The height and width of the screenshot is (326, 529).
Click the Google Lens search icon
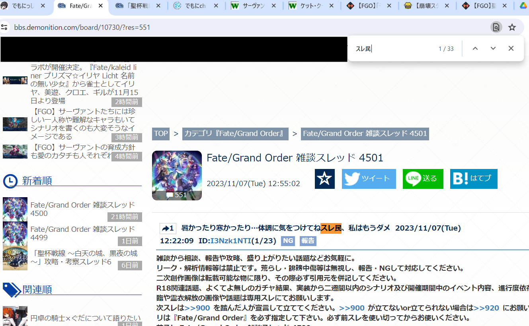[x=496, y=27]
